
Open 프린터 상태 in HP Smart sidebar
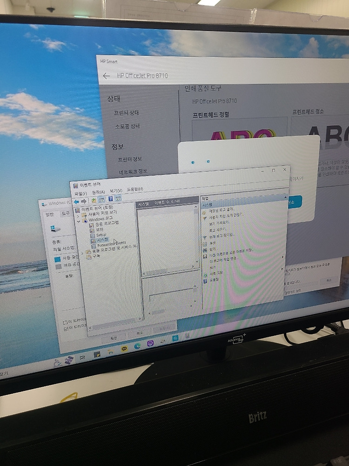click(127, 113)
